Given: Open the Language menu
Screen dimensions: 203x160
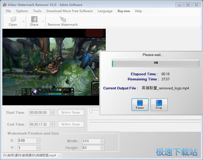Looking at the screenshot, I should tap(105, 11).
